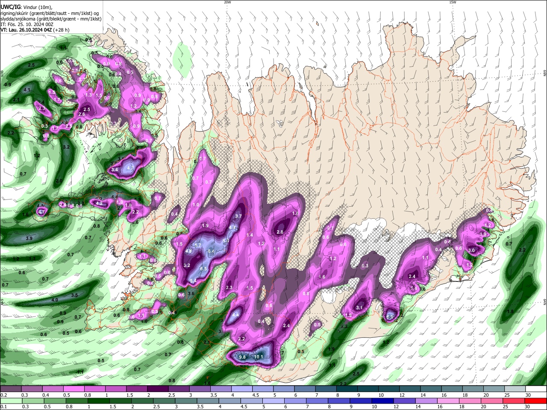Click the 4.7 value on western peninsula

point(41,212)
